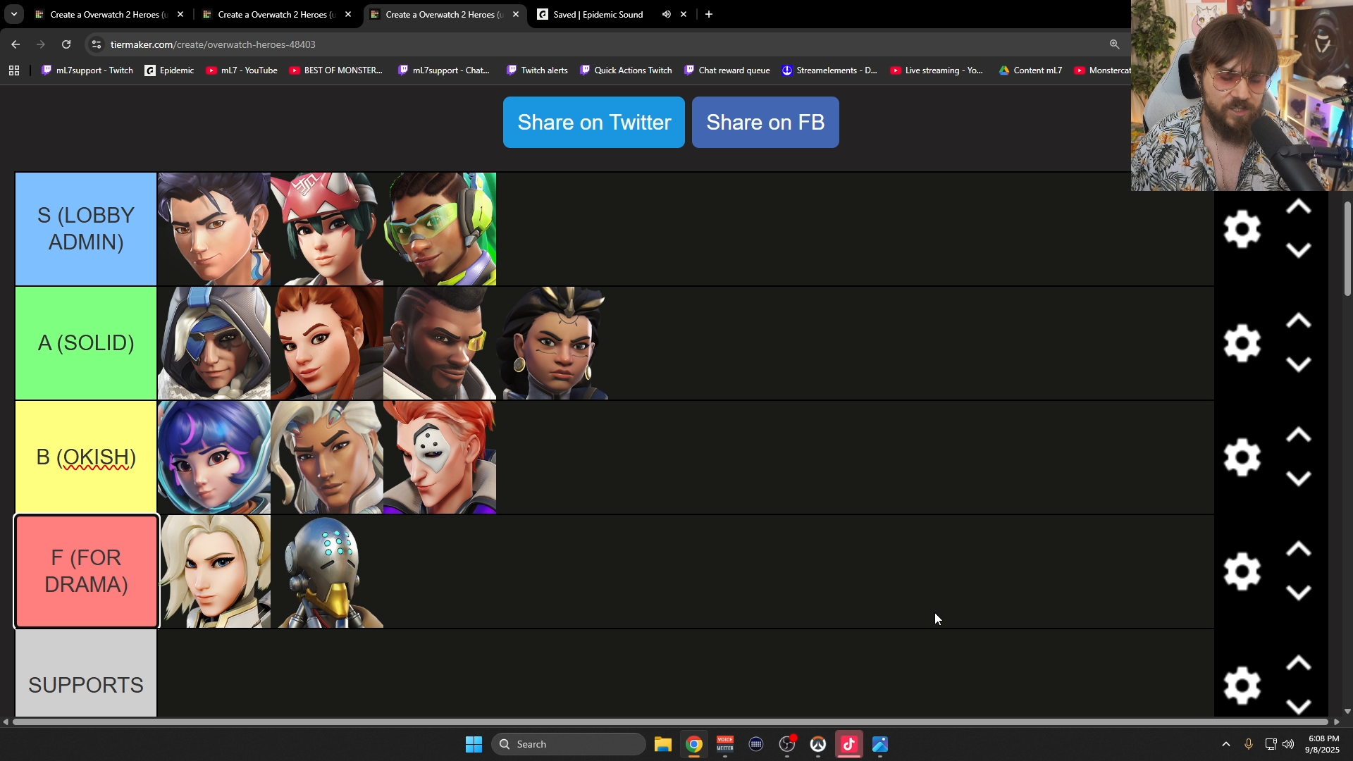The image size is (1353, 761).
Task: Select Lucio portrait in S tier
Action: click(440, 229)
